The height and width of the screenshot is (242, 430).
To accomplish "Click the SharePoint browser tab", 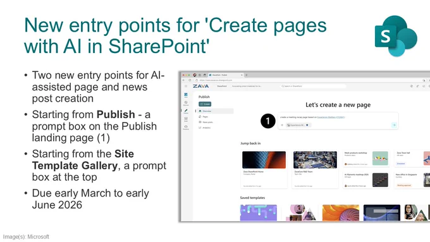I will click(226, 75).
